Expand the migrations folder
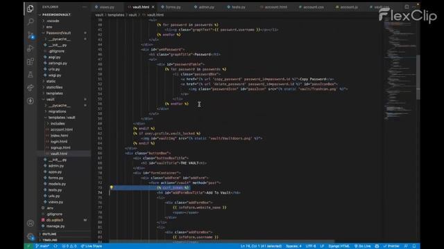The width and height of the screenshot is (444, 249). (x=57, y=111)
